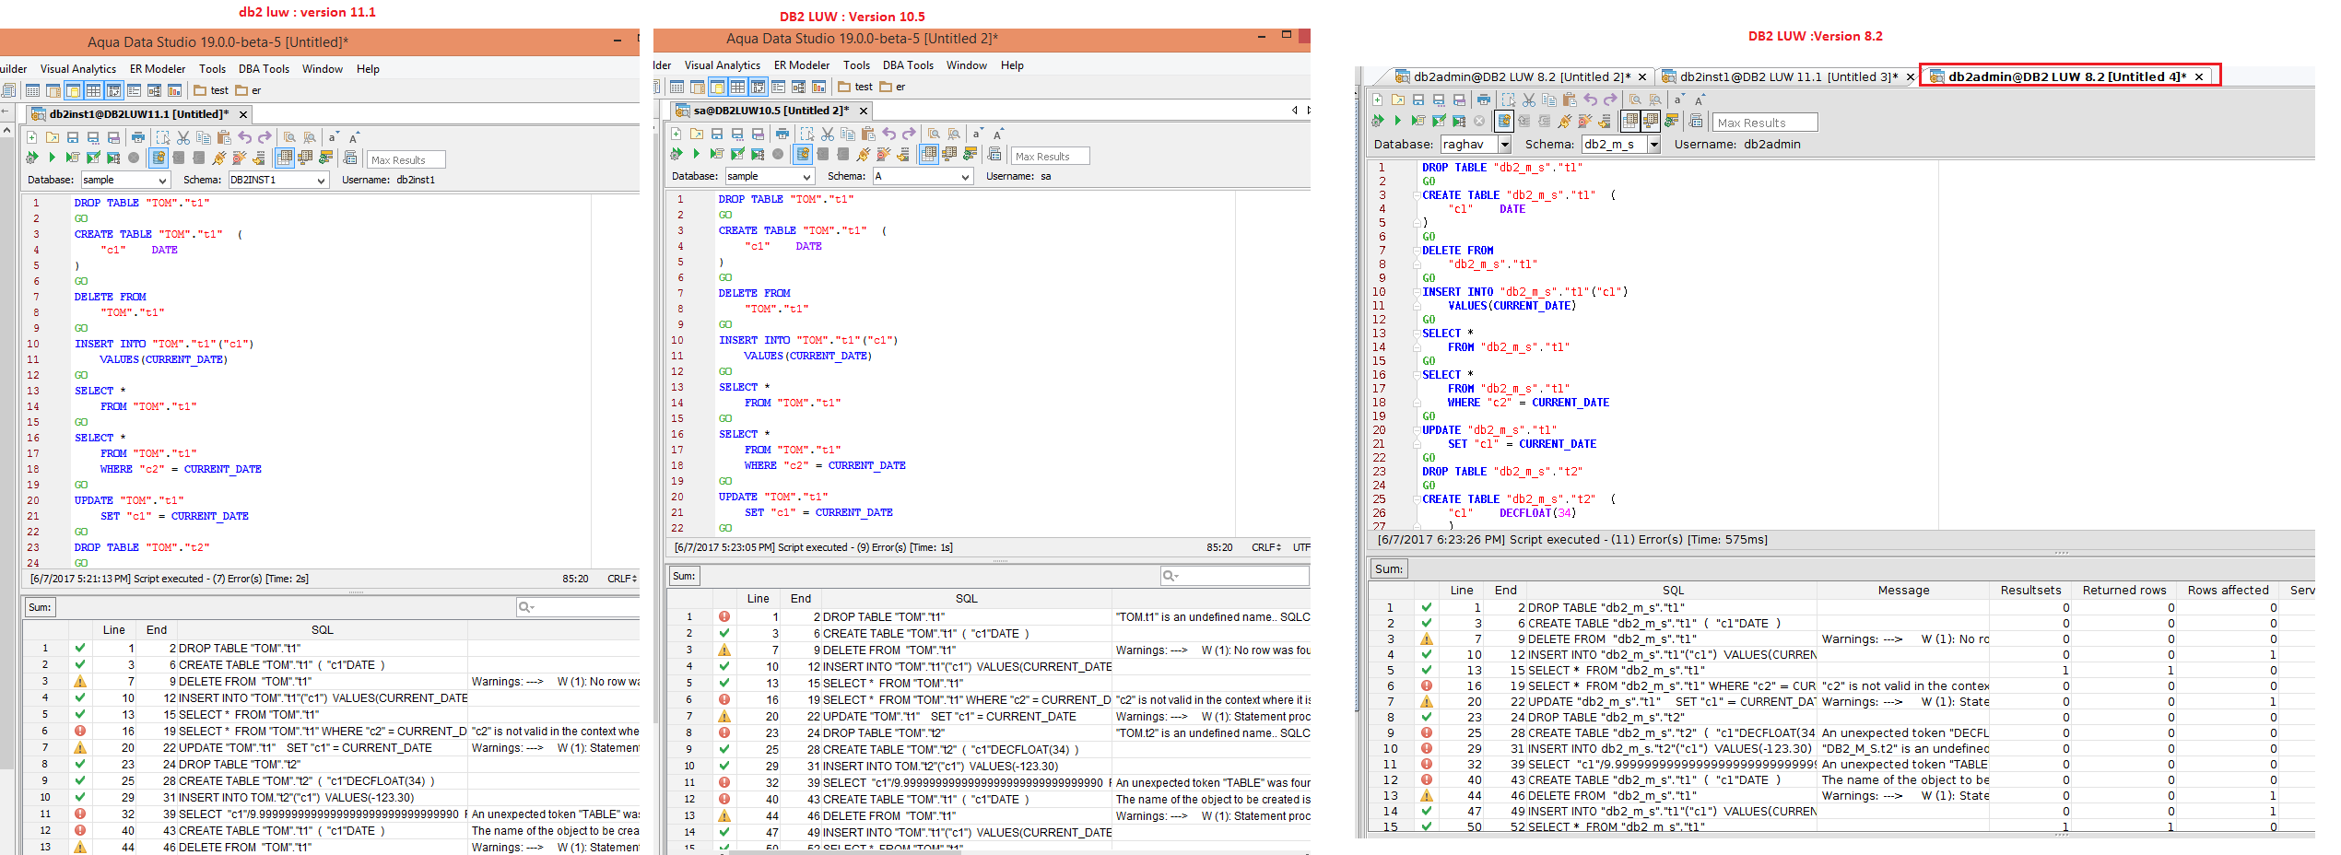Click Max Results field in DB2 LUW 8.2 toolbar
2341x855 pixels.
pyautogui.click(x=1766, y=122)
